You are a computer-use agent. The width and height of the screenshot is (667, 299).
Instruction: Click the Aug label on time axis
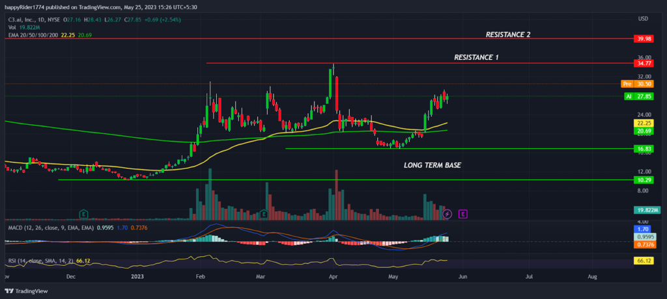coord(592,277)
